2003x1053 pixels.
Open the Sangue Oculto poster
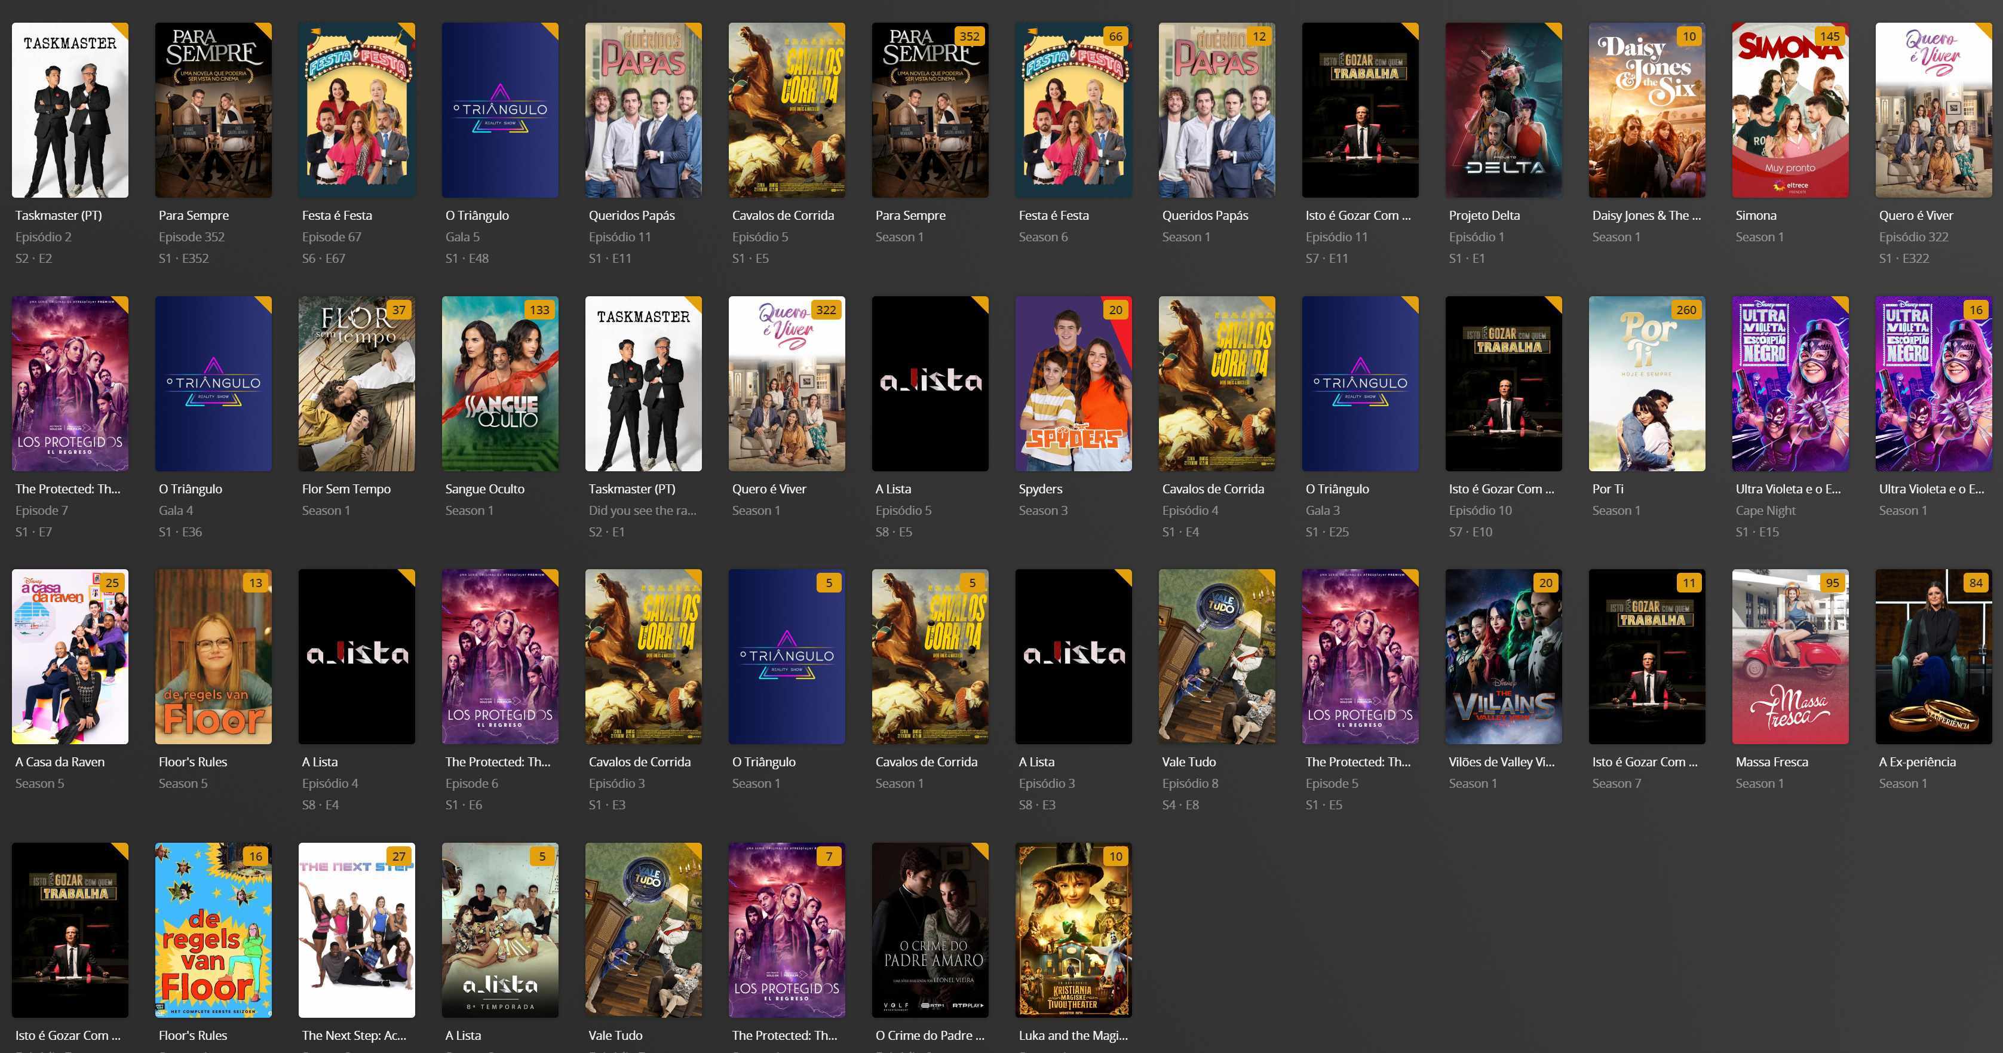click(x=500, y=383)
